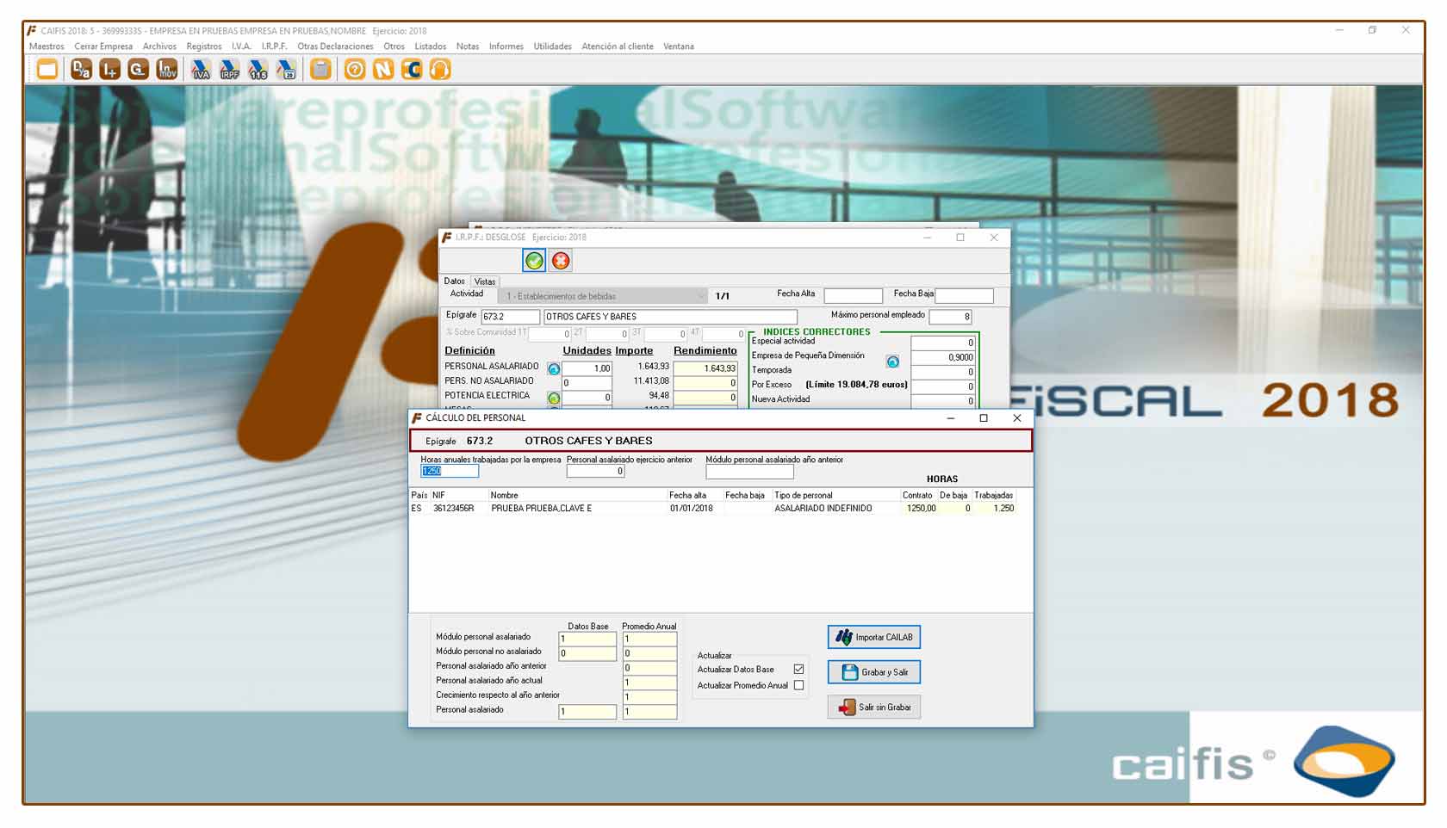Click Personal asalariado ejercicio anterior field
The image size is (1447, 828).
pos(595,472)
